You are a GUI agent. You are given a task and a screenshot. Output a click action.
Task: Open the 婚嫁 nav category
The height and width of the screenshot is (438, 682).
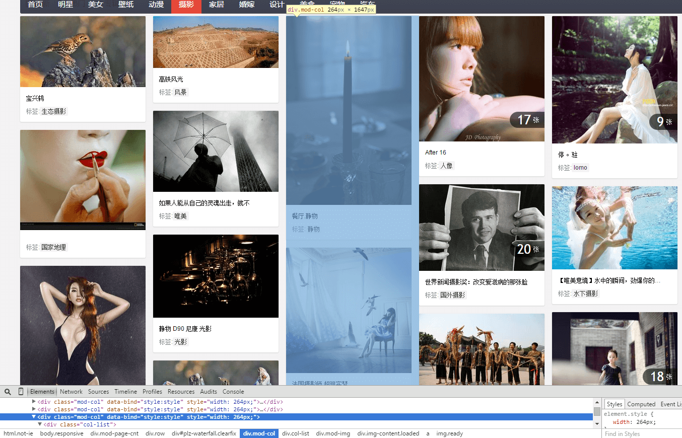tap(247, 5)
